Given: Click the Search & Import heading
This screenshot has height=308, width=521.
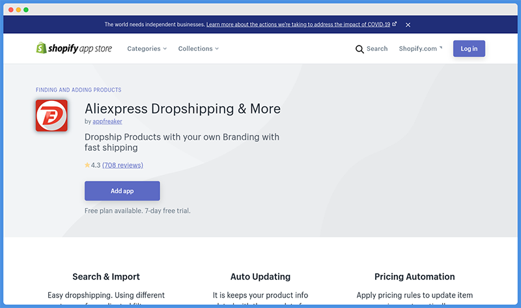Looking at the screenshot, I should pos(106,277).
